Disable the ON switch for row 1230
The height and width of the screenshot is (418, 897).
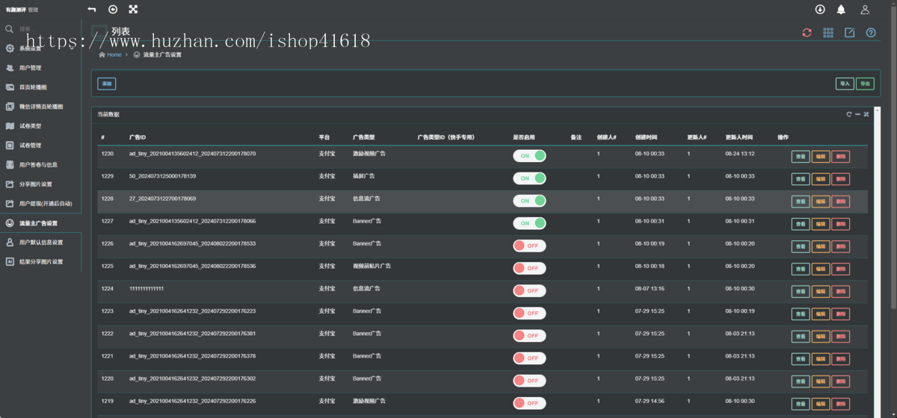pos(529,156)
